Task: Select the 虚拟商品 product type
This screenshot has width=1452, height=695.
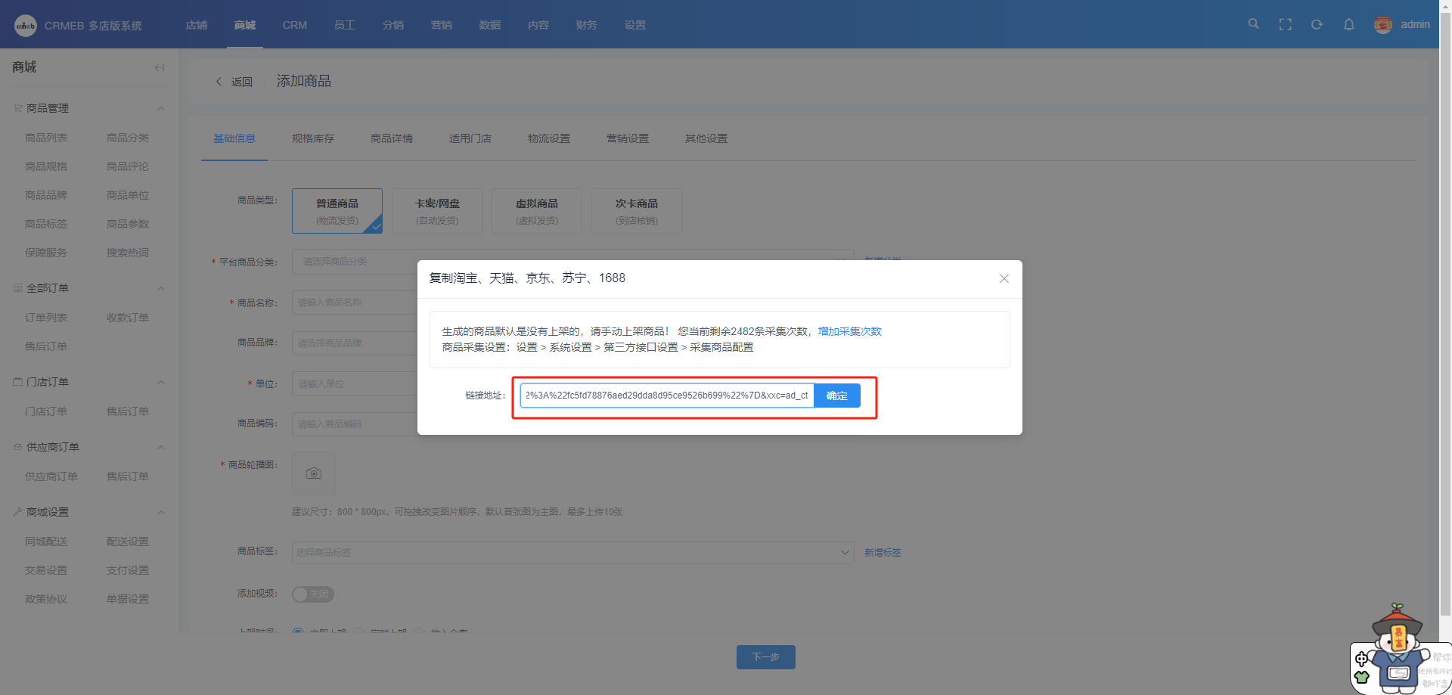Action: pyautogui.click(x=537, y=211)
